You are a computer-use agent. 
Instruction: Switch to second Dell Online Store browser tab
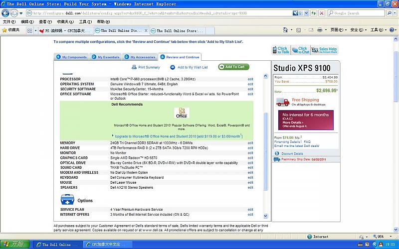178,31
